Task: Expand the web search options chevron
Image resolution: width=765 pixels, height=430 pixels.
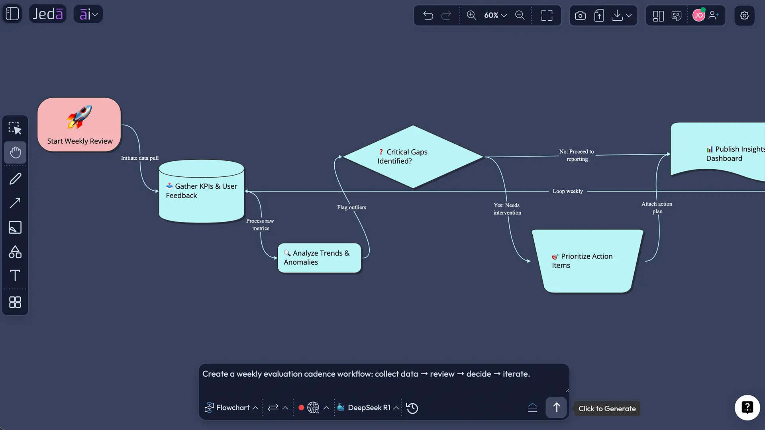Action: pyautogui.click(x=326, y=408)
